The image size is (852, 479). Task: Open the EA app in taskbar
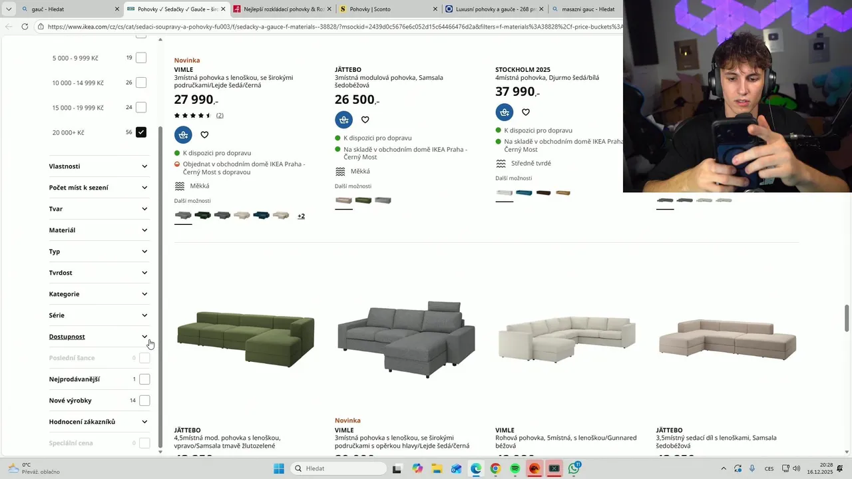point(534,468)
